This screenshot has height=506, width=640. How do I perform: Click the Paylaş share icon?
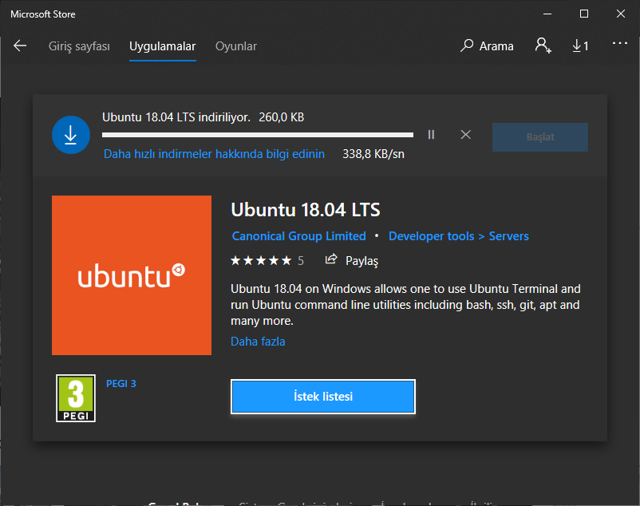(331, 260)
